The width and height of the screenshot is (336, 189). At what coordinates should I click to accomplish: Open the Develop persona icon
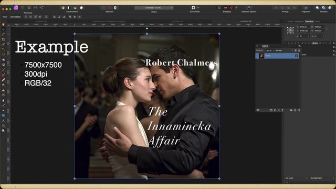[29, 8]
